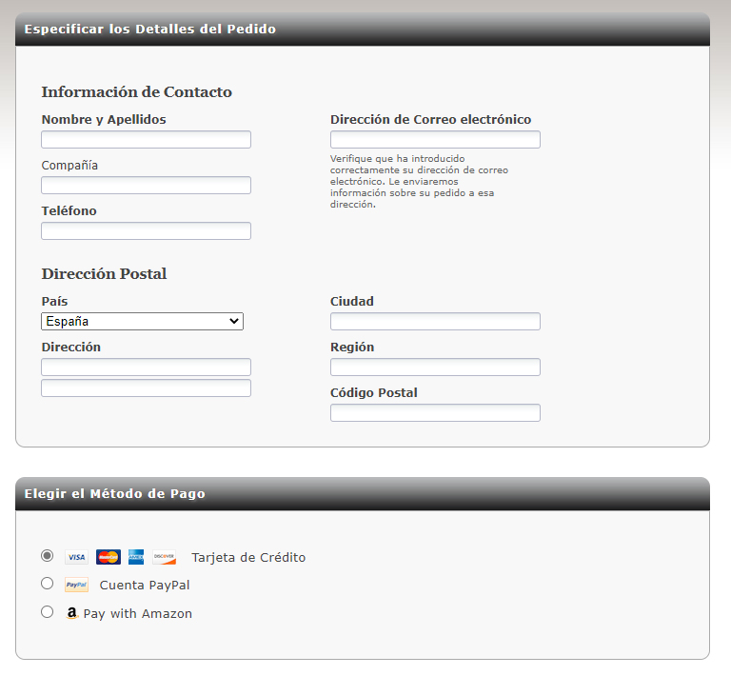Select the Pay with Amazon radio button
Screen dimensions: 731x676
coord(48,612)
